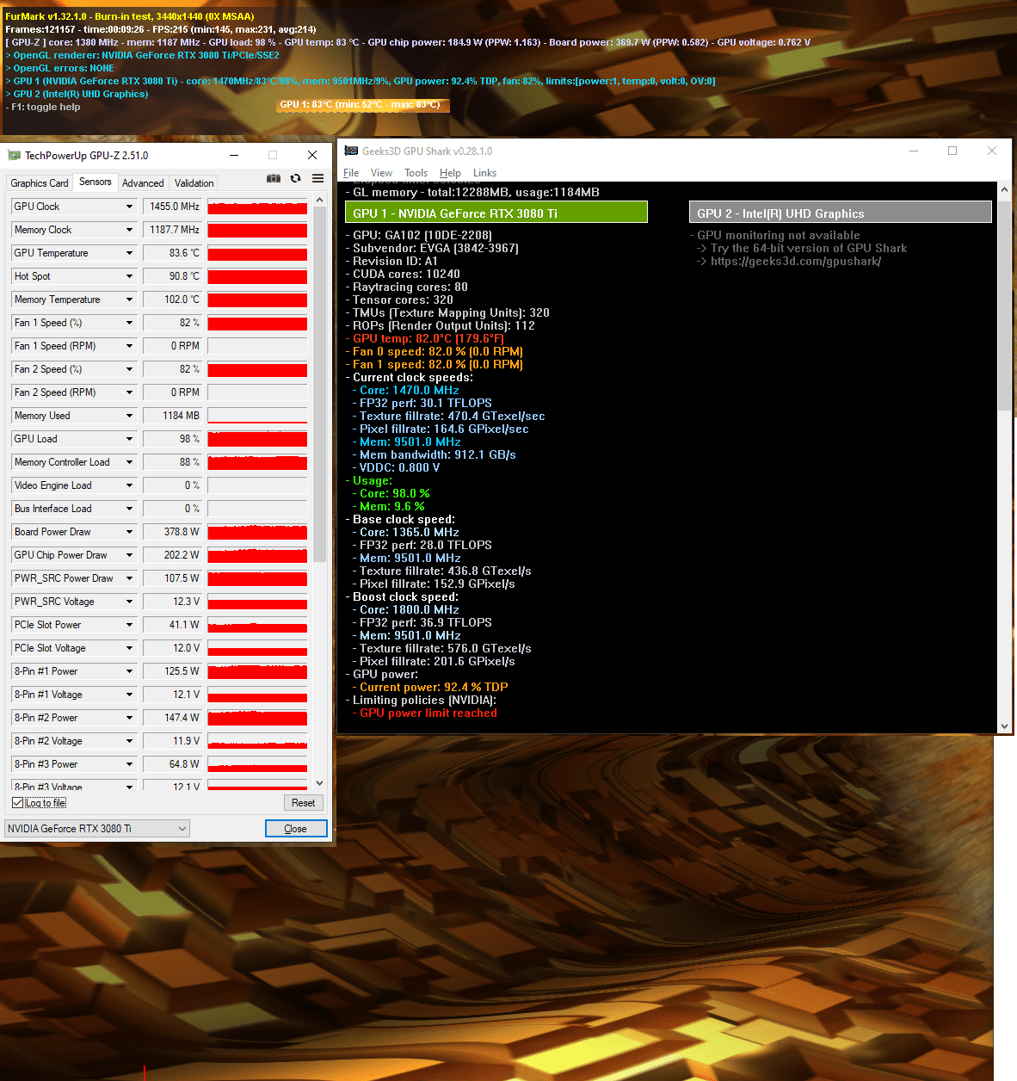Click the GPU Shark title bar icon

click(x=351, y=151)
